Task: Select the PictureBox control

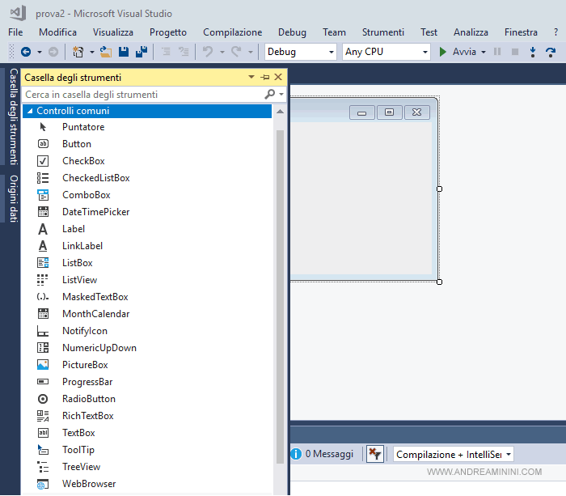Action: point(85,365)
